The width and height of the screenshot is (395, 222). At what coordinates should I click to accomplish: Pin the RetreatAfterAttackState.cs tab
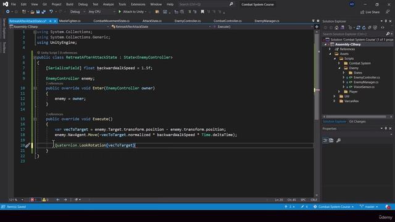tap(51, 21)
